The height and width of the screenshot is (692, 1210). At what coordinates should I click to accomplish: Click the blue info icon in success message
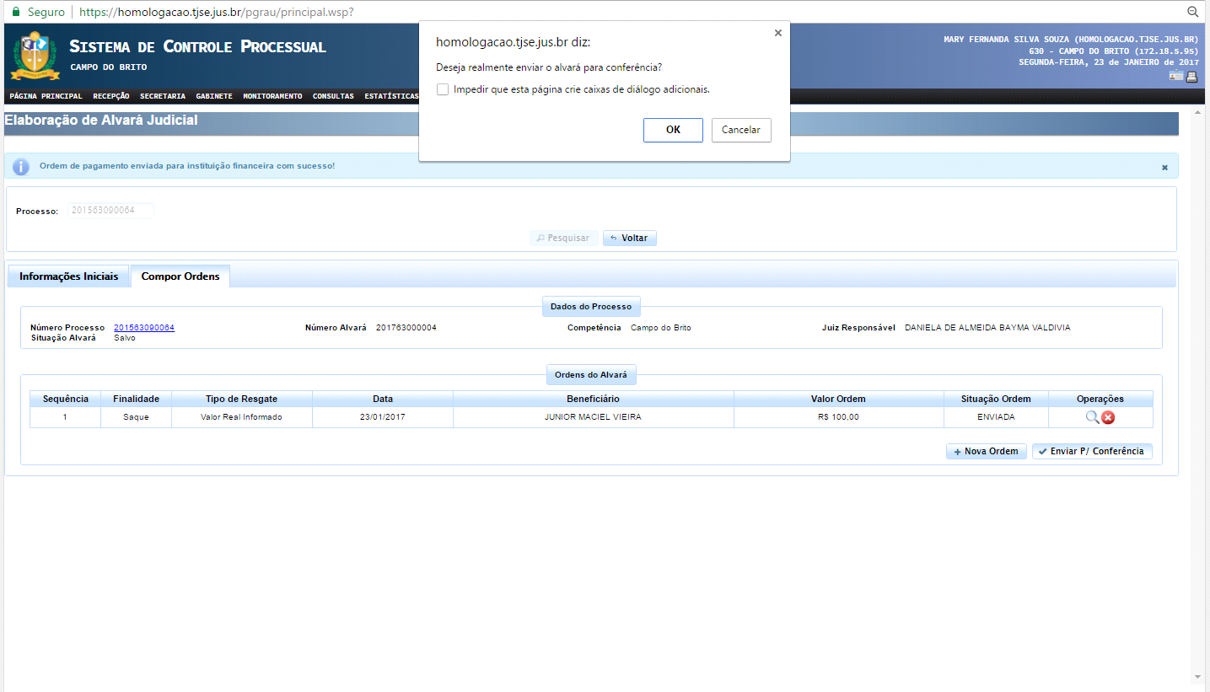21,166
